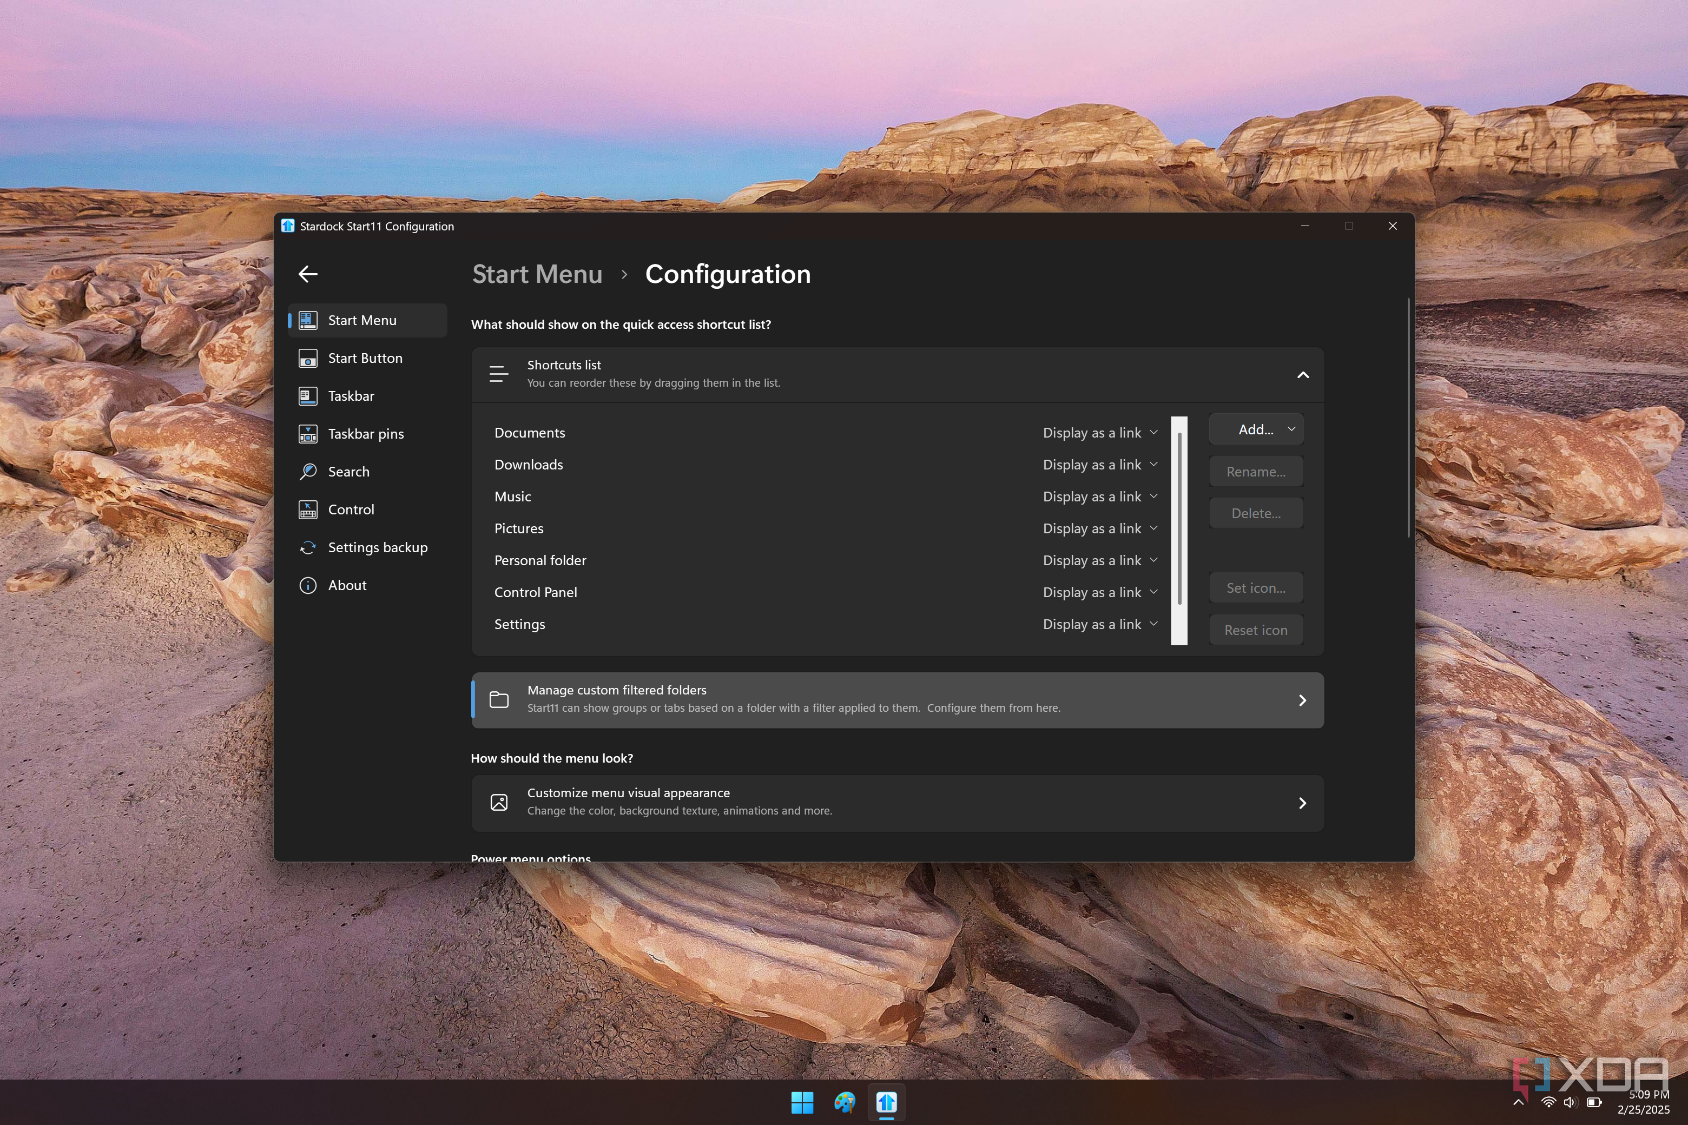Open the Search settings page
The image size is (1688, 1125).
pos(367,472)
